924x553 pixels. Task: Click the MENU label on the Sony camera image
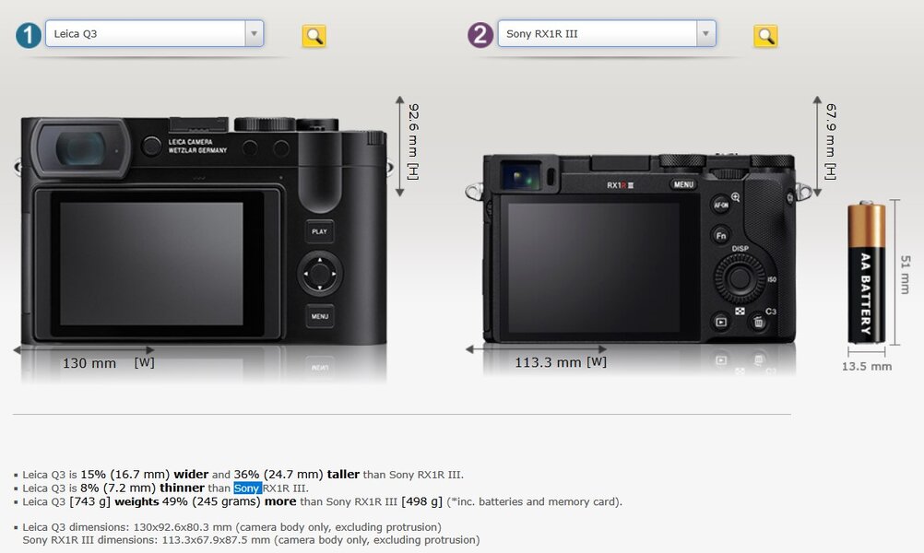pyautogui.click(x=683, y=183)
